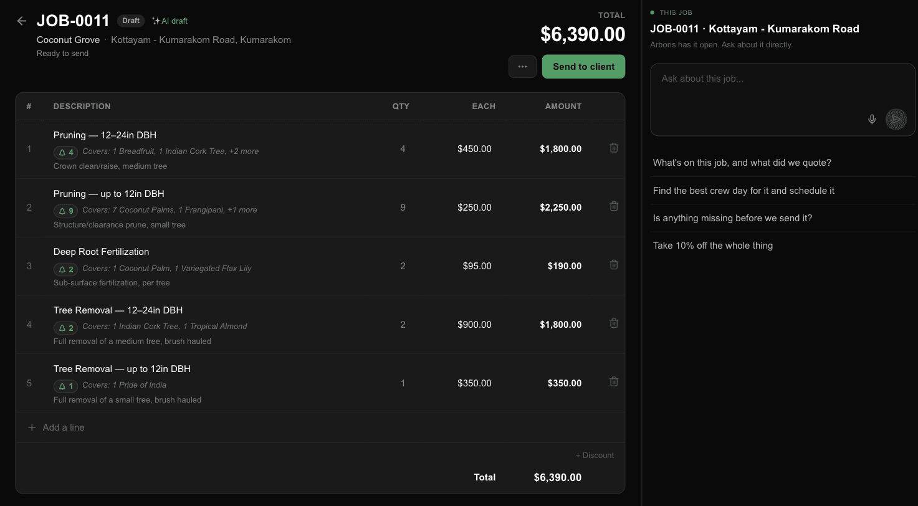Delete the Pruning up to 12in DBH line
918x506 pixels.
tap(614, 206)
